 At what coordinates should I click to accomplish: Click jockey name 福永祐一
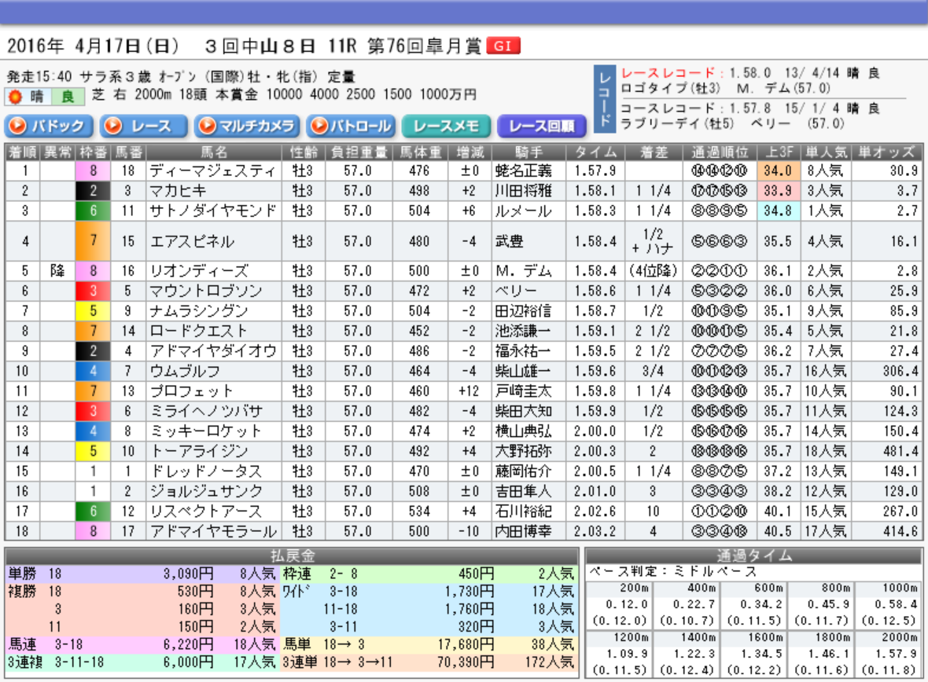(x=523, y=351)
